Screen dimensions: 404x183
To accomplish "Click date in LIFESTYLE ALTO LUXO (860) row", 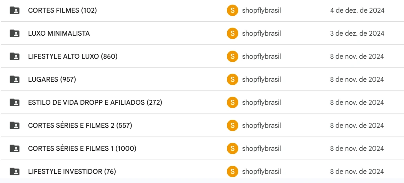I will 357,56.
